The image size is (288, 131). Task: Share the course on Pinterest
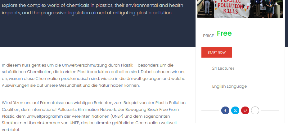tap(245, 110)
